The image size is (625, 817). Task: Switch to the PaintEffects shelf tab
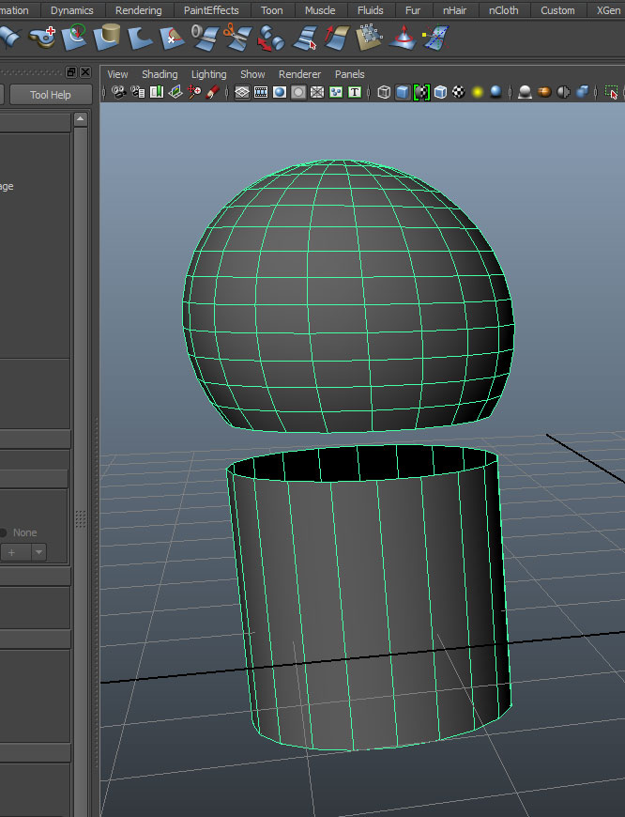[211, 10]
